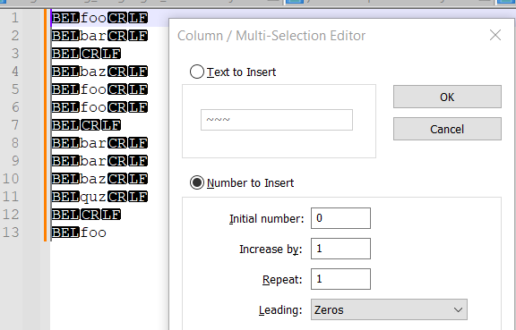Screen dimensions: 516x330
Task: Select the Number to Insert radio button
Action: (197, 182)
